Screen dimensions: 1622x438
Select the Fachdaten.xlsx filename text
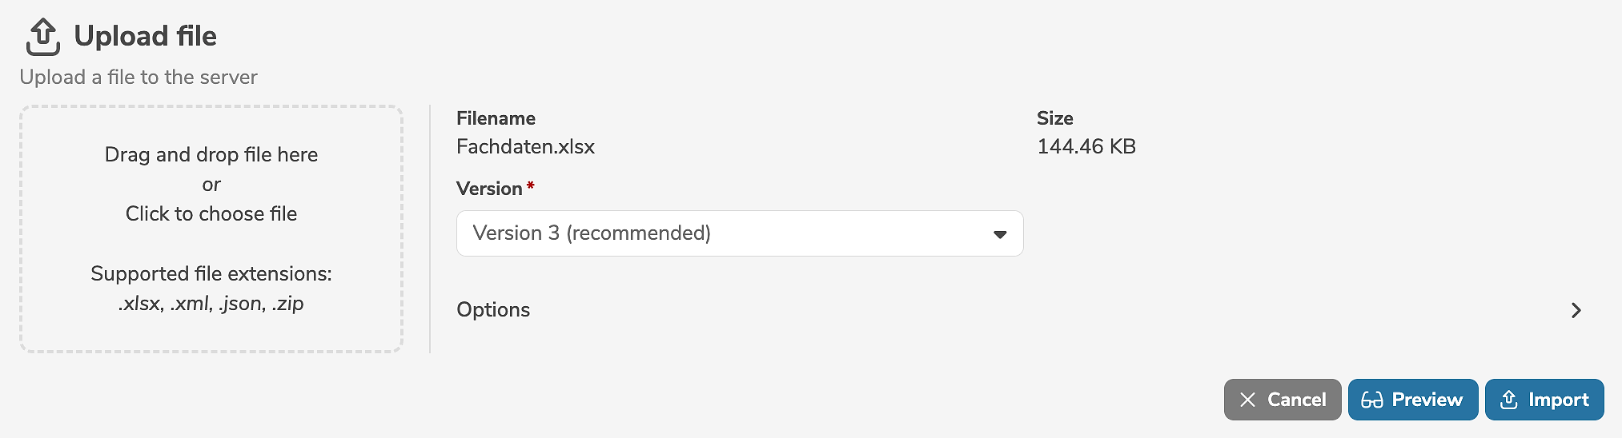[525, 147]
